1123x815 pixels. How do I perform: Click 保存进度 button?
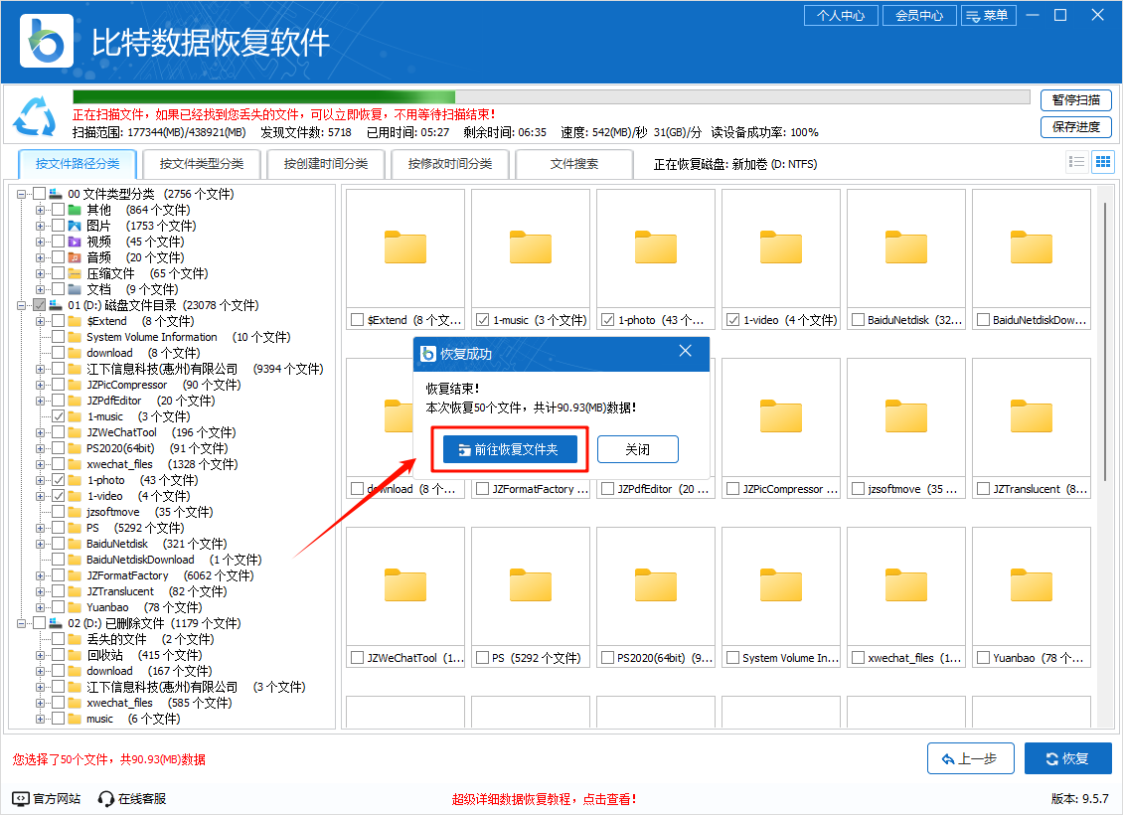pyautogui.click(x=1075, y=127)
